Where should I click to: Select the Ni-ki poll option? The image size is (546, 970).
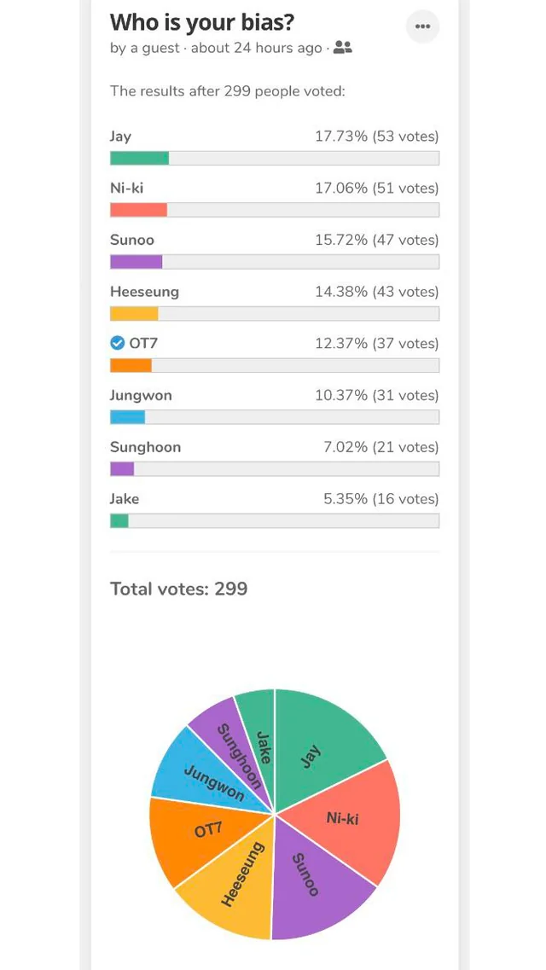click(125, 188)
